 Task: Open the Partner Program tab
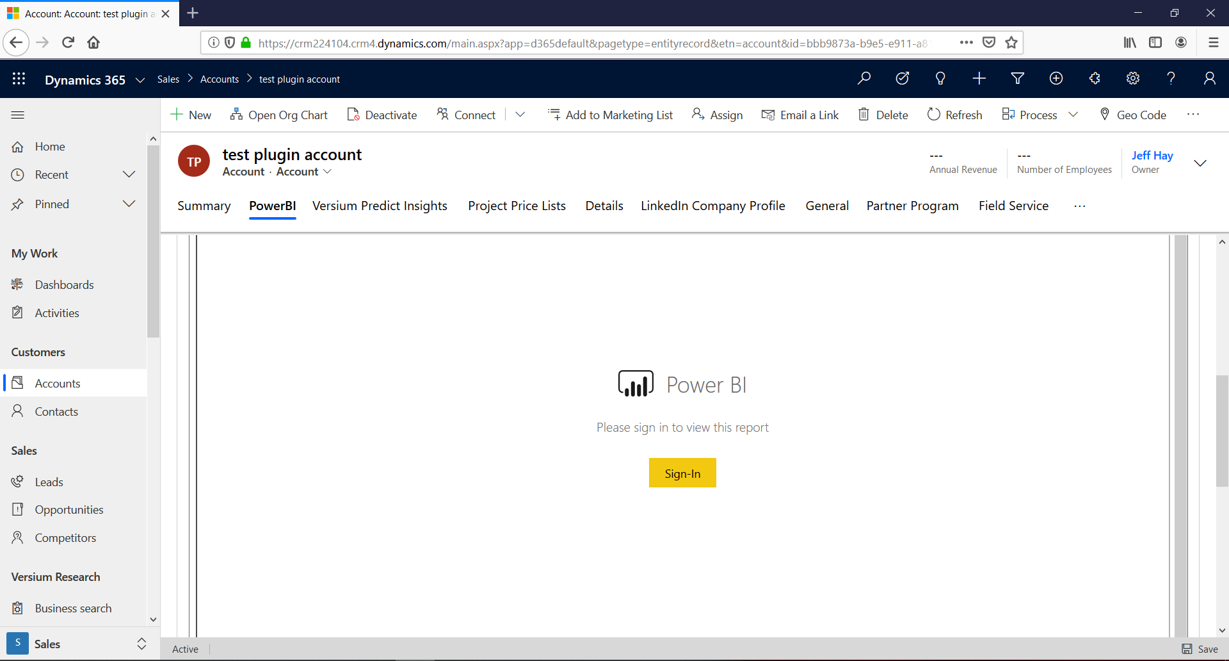[913, 206]
